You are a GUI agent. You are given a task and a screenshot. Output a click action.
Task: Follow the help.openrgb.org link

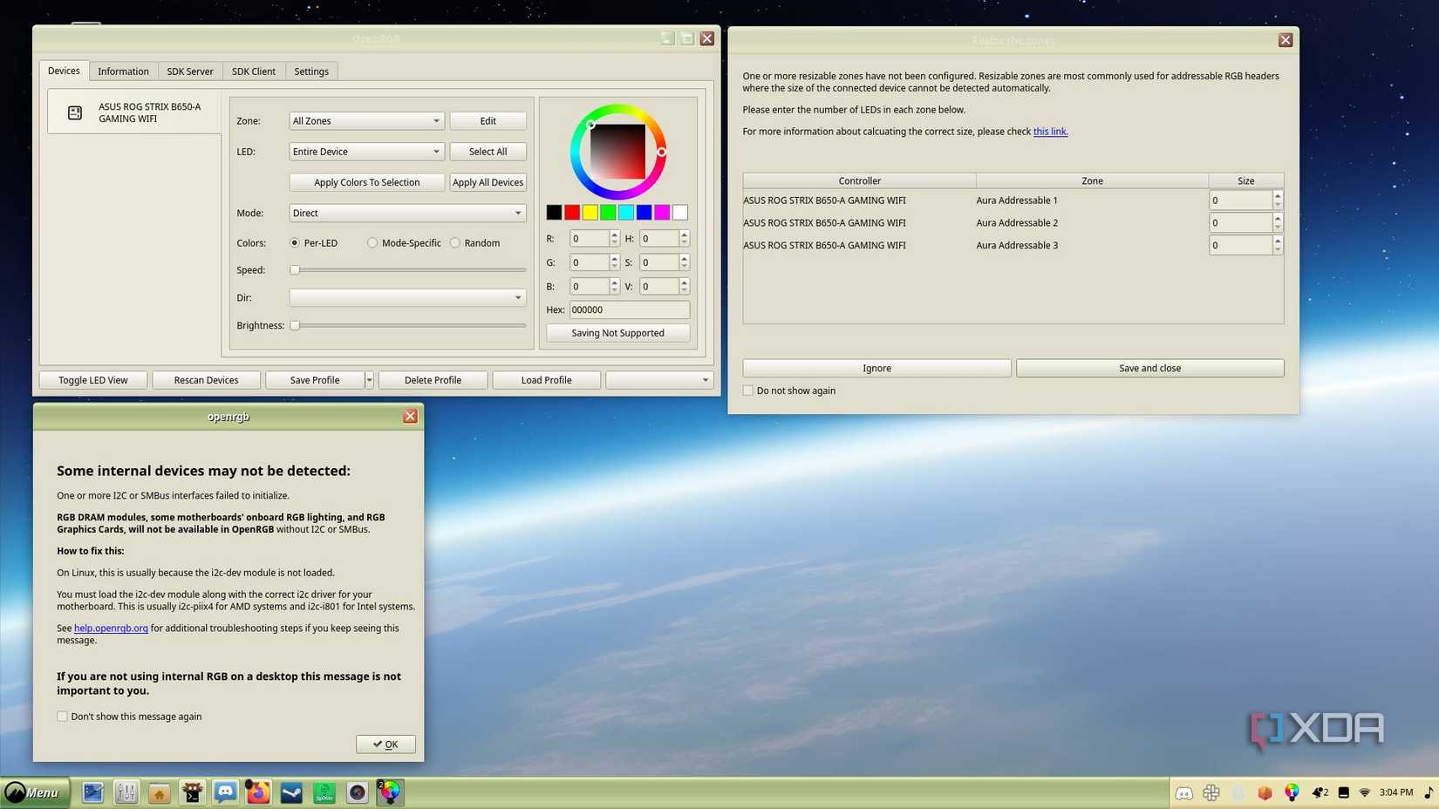pyautogui.click(x=111, y=627)
